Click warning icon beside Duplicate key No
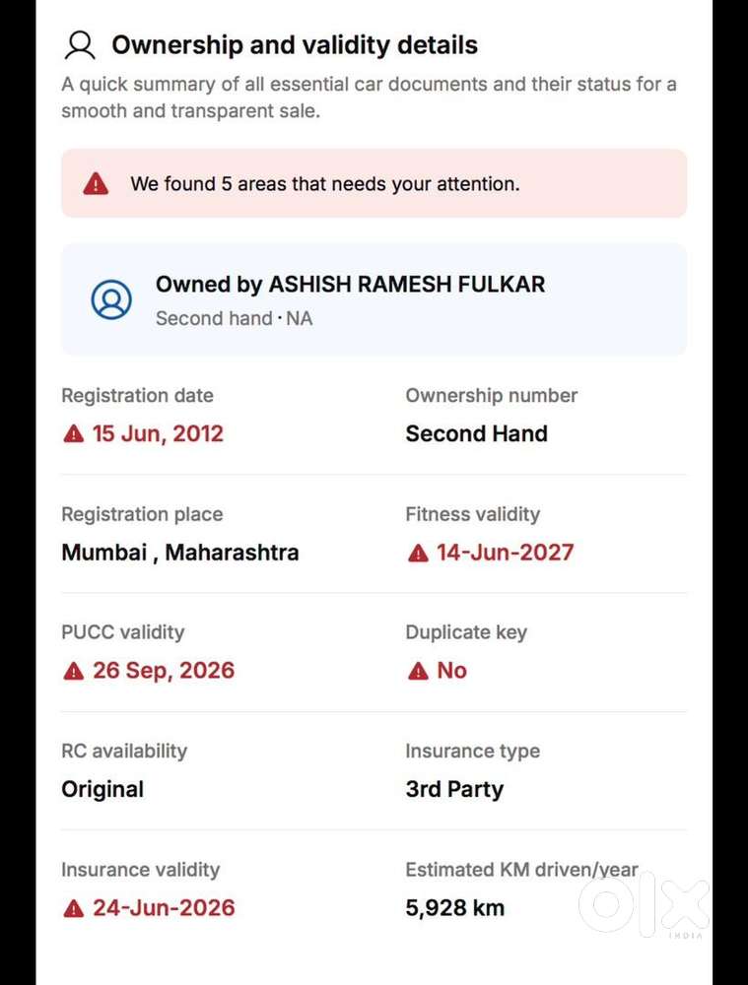Image resolution: width=748 pixels, height=985 pixels. point(418,671)
